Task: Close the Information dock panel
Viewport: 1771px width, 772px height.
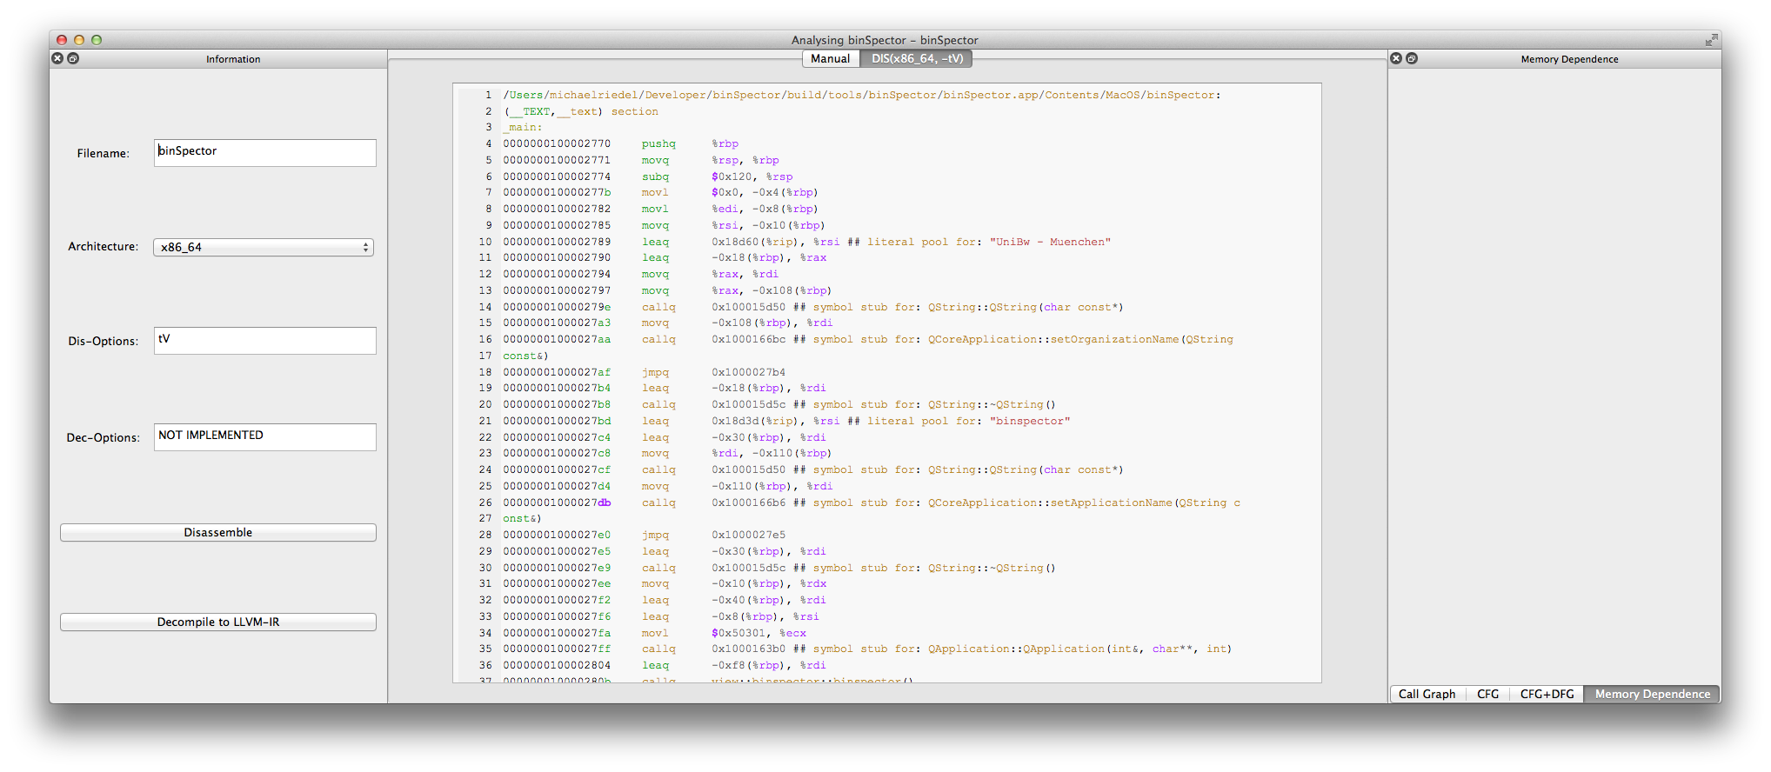Action: pos(57,58)
